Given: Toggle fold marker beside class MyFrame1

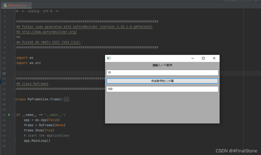Looking at the screenshot, I should 15,100.
